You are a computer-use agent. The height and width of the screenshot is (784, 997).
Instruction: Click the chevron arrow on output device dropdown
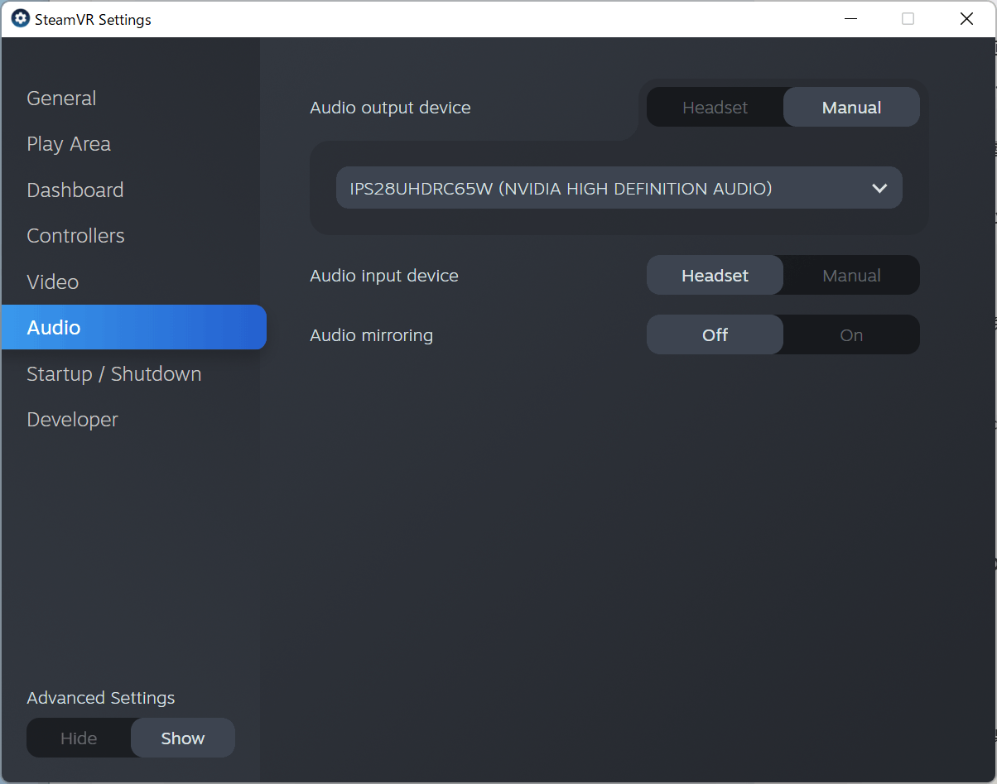[x=879, y=189]
